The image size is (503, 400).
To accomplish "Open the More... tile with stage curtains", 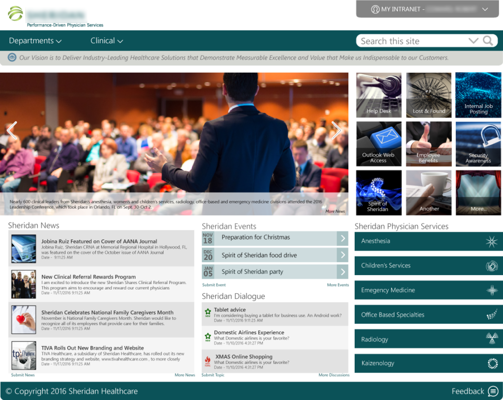I will [478, 193].
